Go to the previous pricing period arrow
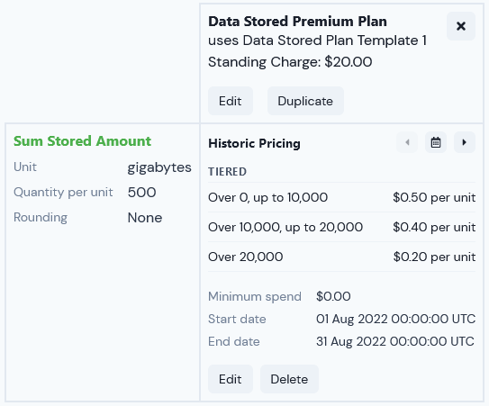Screen dimensions: 489x406 click(x=407, y=142)
